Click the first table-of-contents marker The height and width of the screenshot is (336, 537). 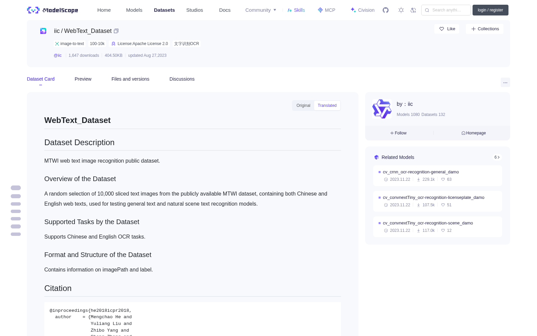pyautogui.click(x=16, y=188)
